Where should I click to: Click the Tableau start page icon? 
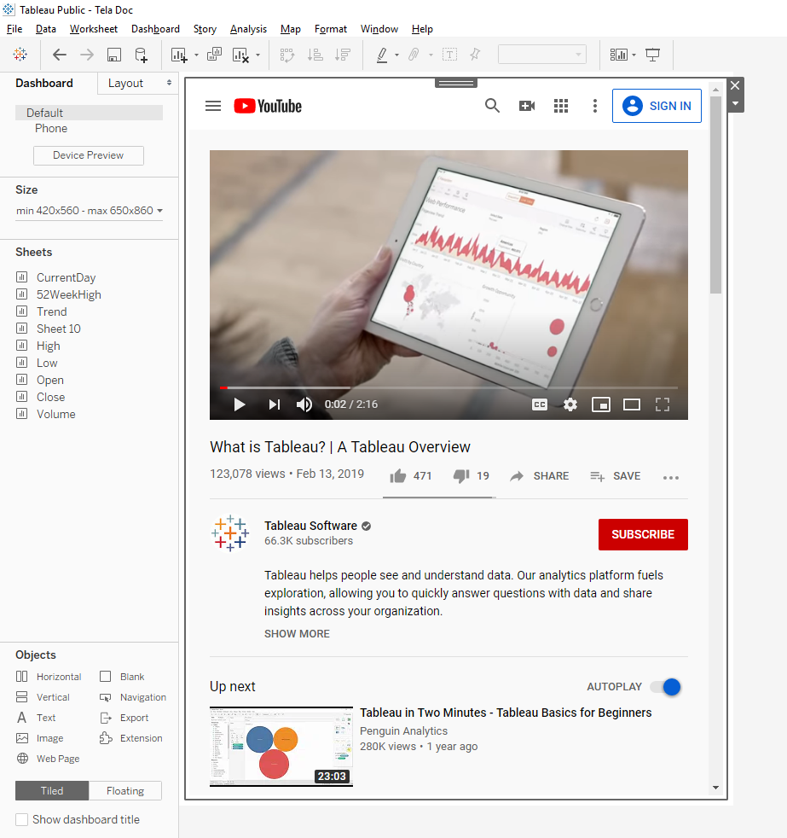pyautogui.click(x=20, y=54)
